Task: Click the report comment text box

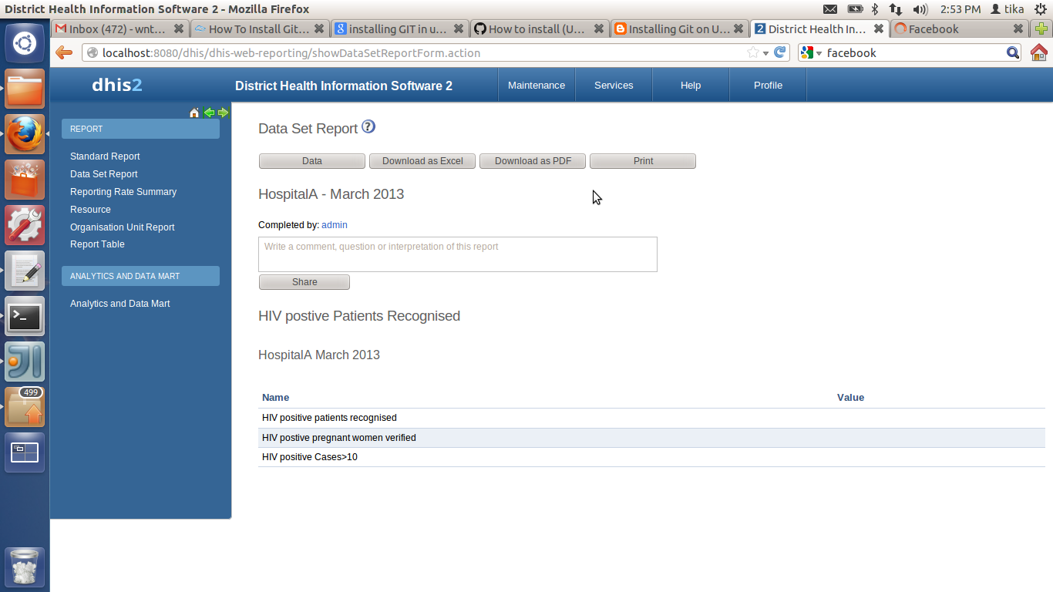Action: [x=458, y=254]
